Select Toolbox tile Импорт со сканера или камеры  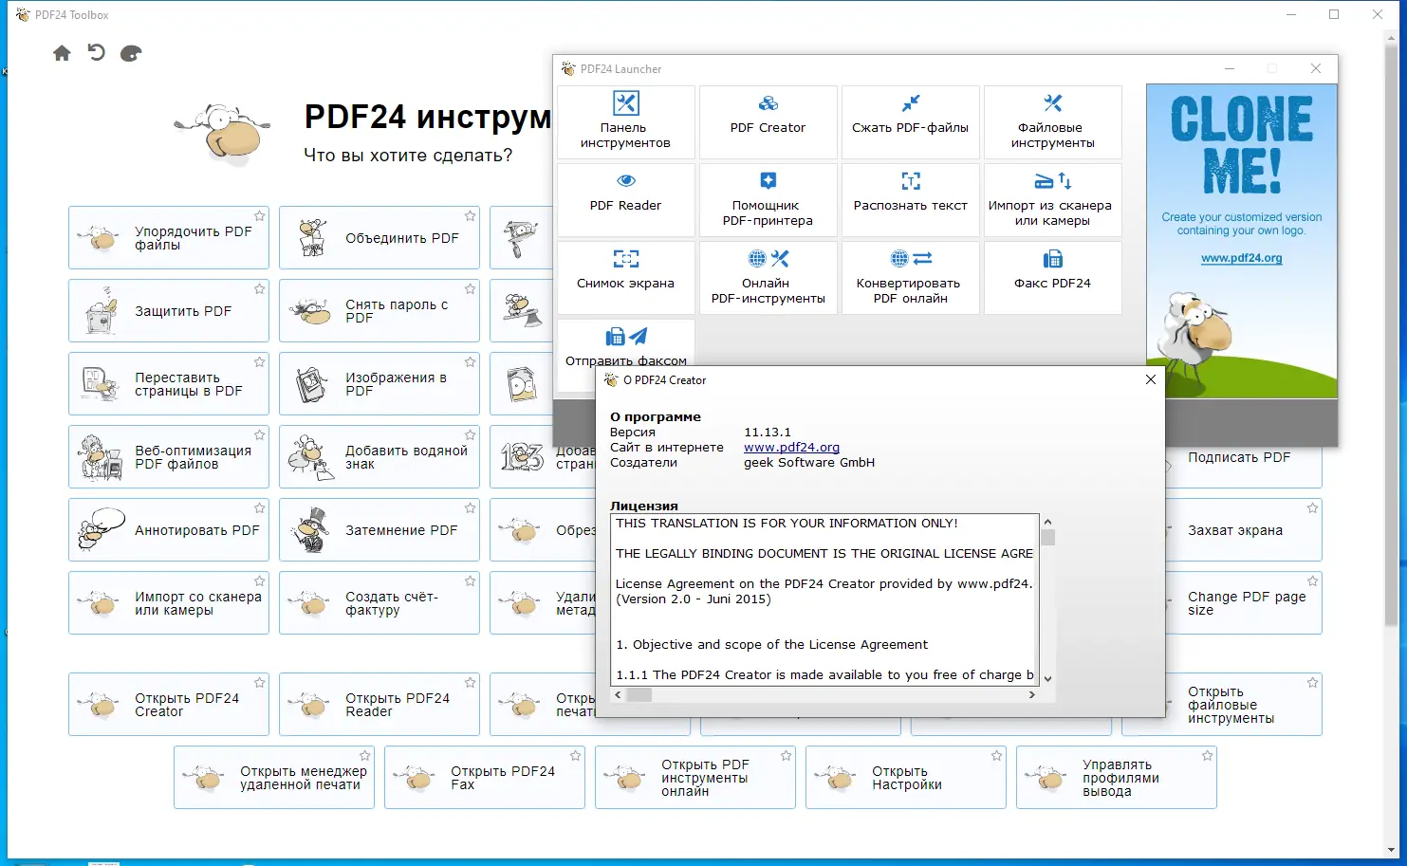(169, 603)
